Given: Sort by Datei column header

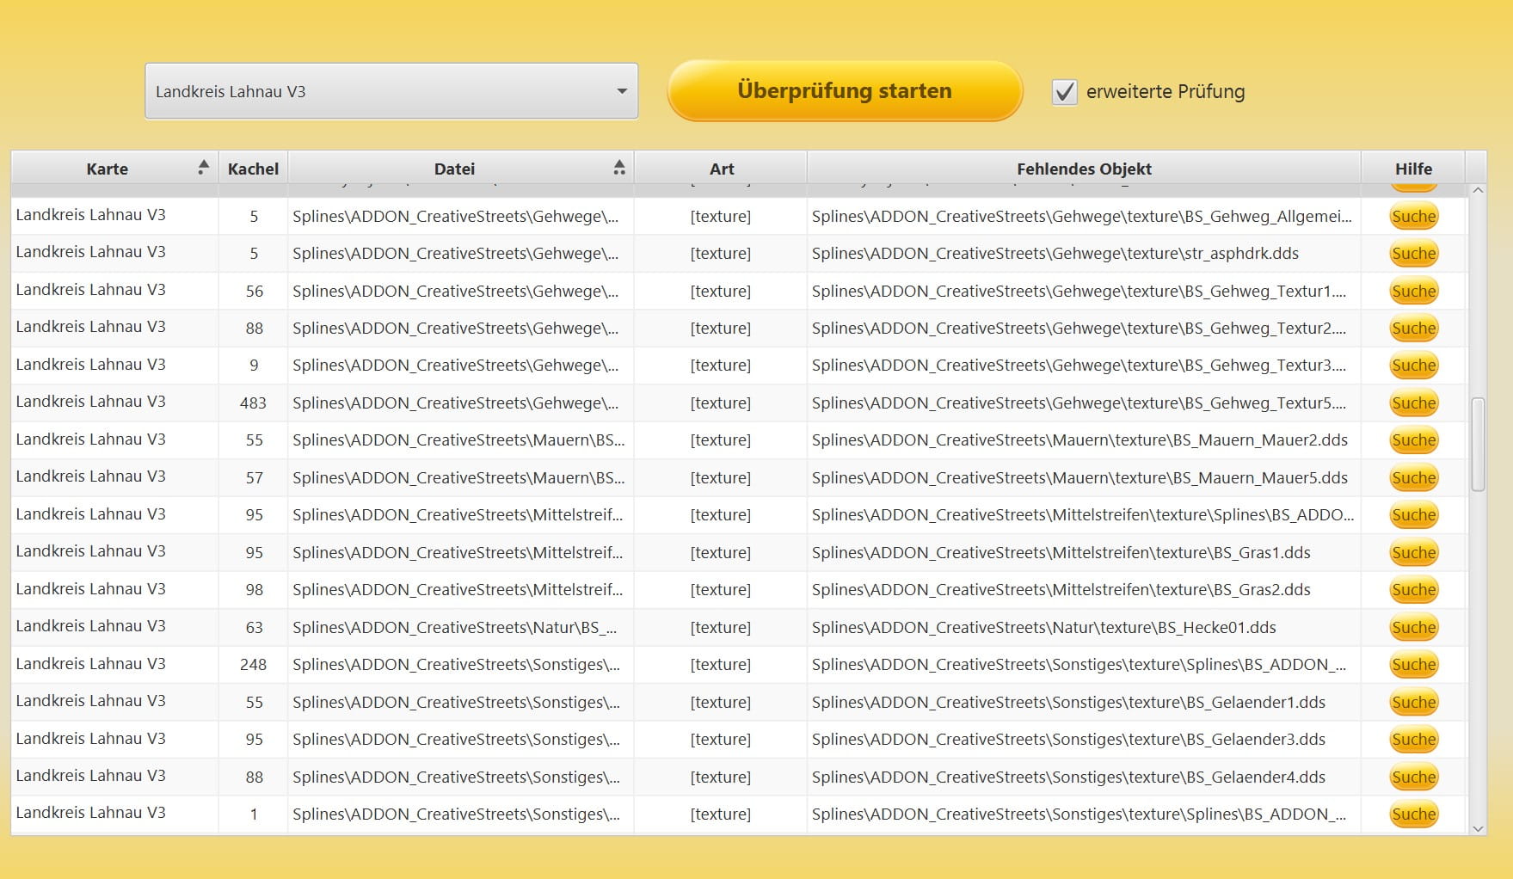Looking at the screenshot, I should coord(454,169).
